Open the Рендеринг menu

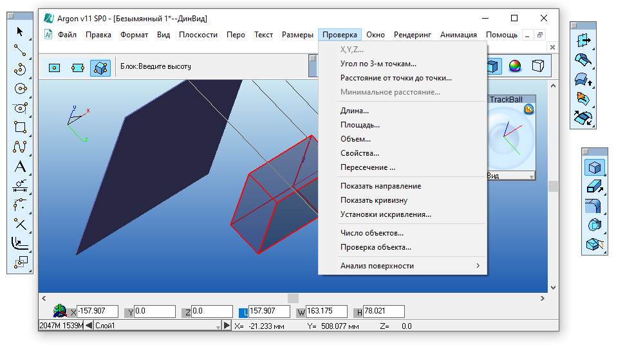coord(413,35)
